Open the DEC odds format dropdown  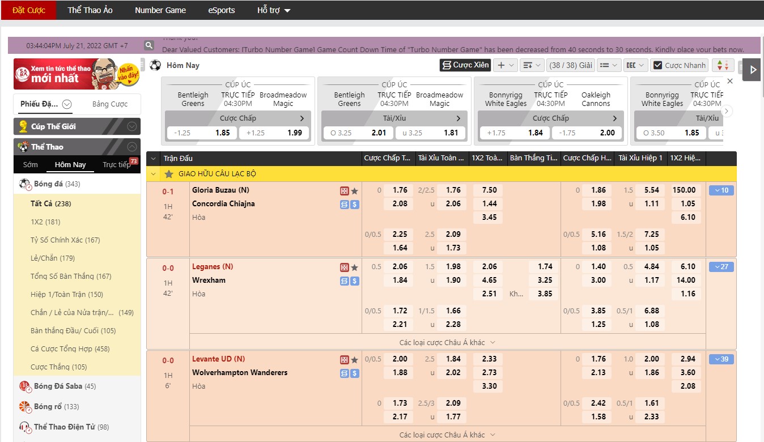(x=636, y=65)
